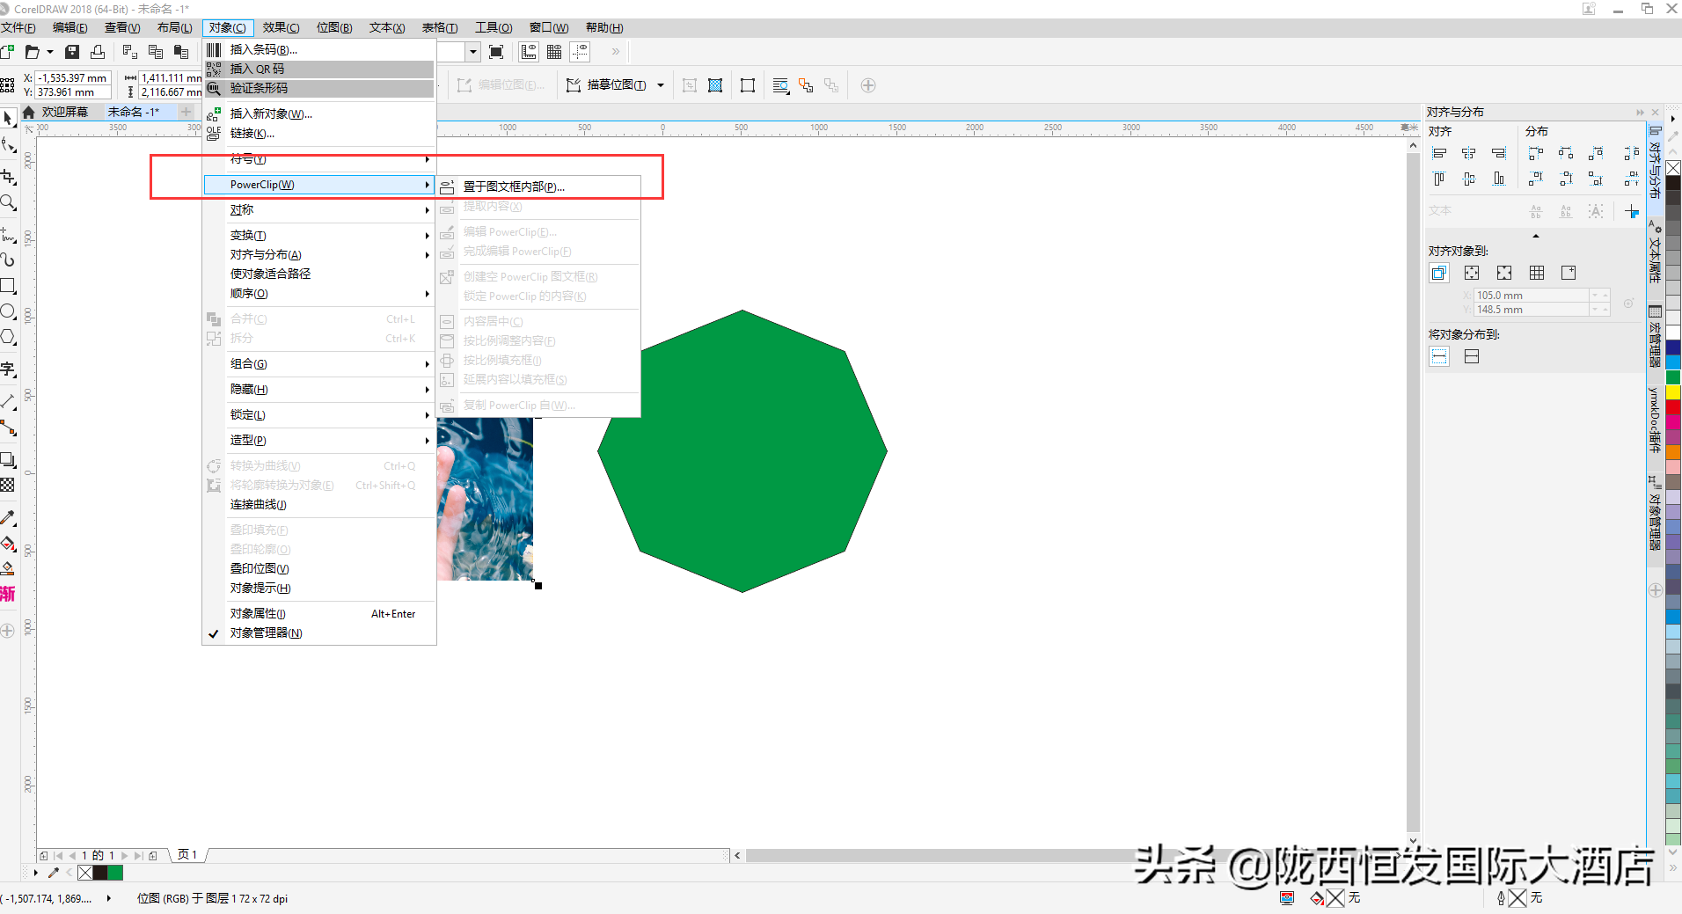This screenshot has width=1682, height=914.
Task: Click Align Right icon in docker
Action: [1499, 153]
